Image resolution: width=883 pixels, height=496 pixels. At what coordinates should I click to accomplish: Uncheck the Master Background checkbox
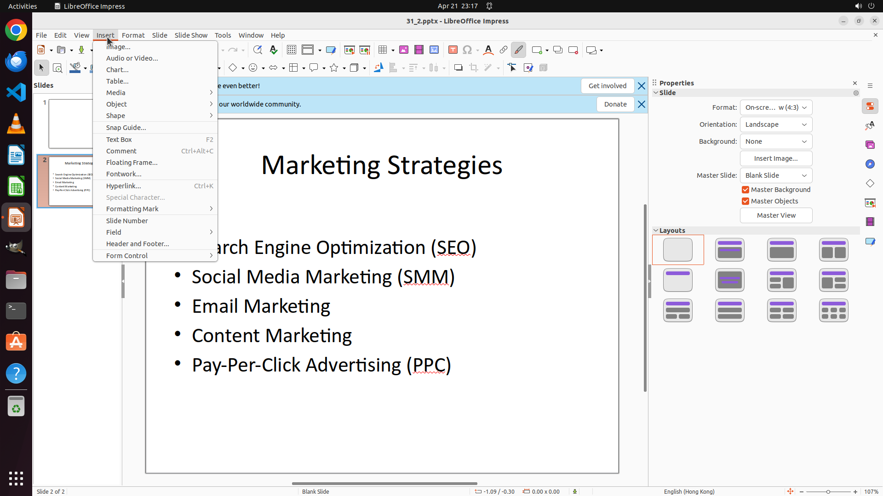(x=745, y=190)
